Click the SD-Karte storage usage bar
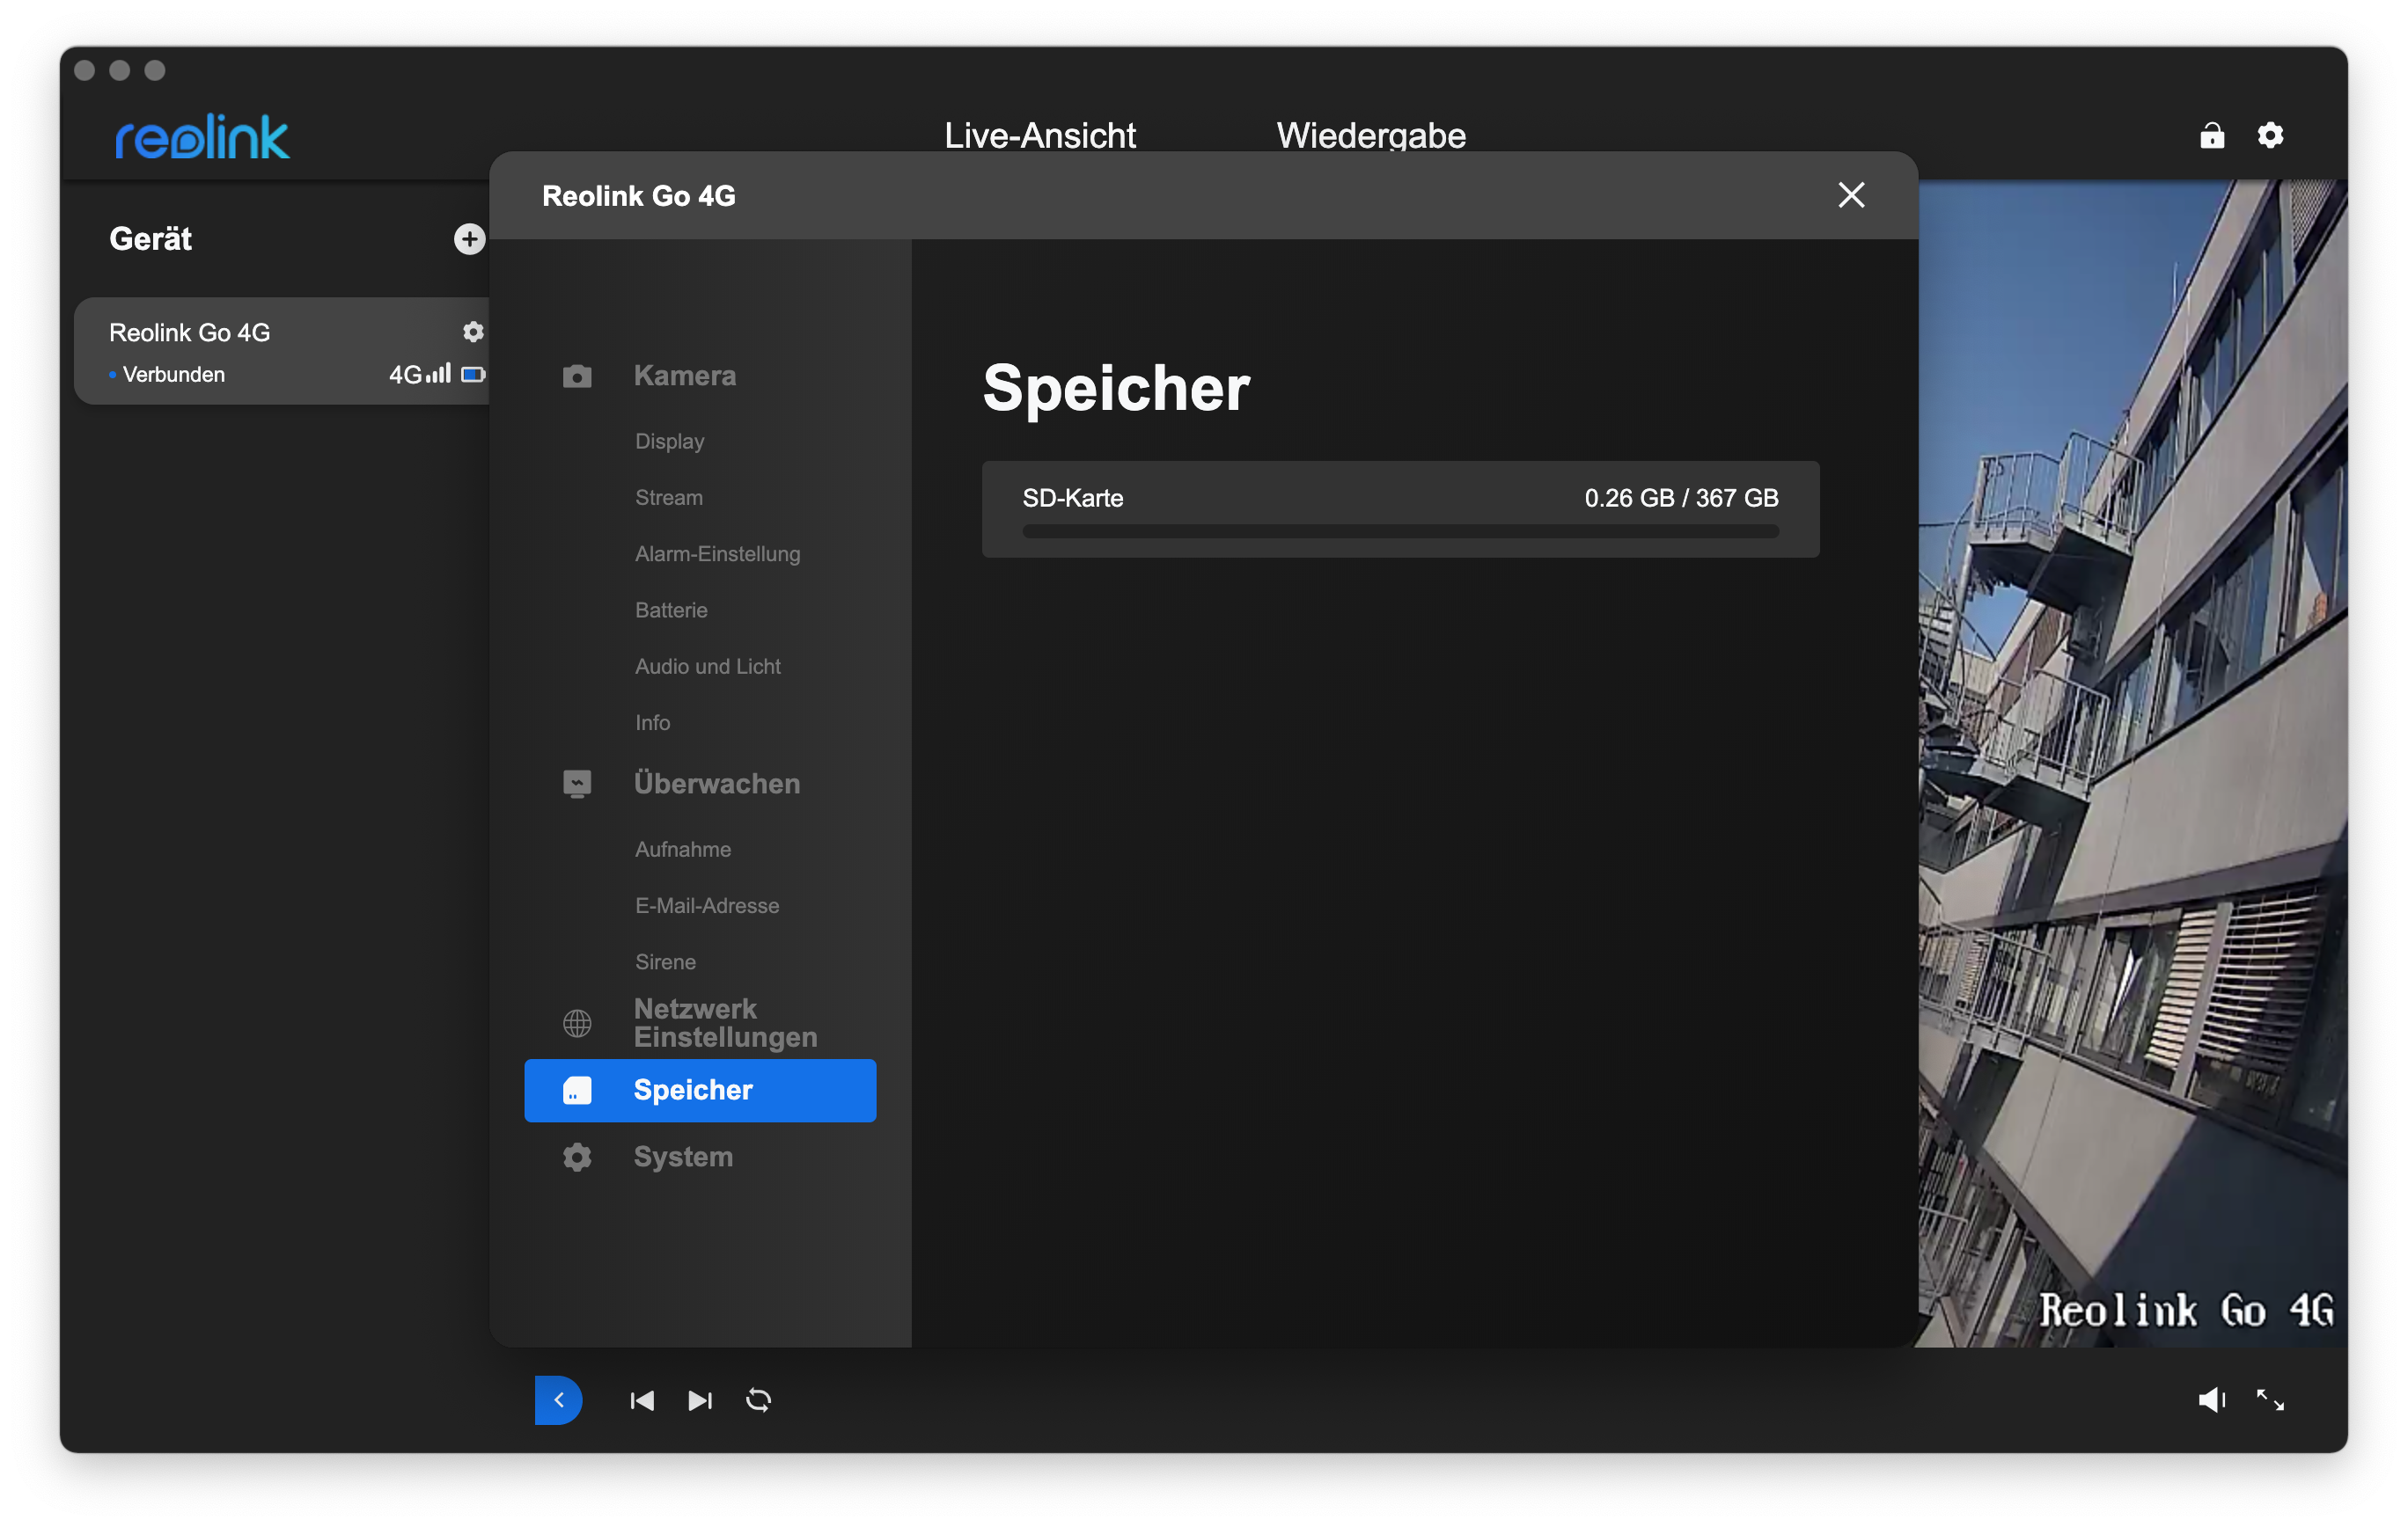 [1399, 531]
